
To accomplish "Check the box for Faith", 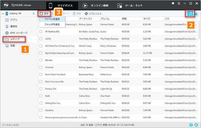I will pyautogui.click(x=41, y=96).
